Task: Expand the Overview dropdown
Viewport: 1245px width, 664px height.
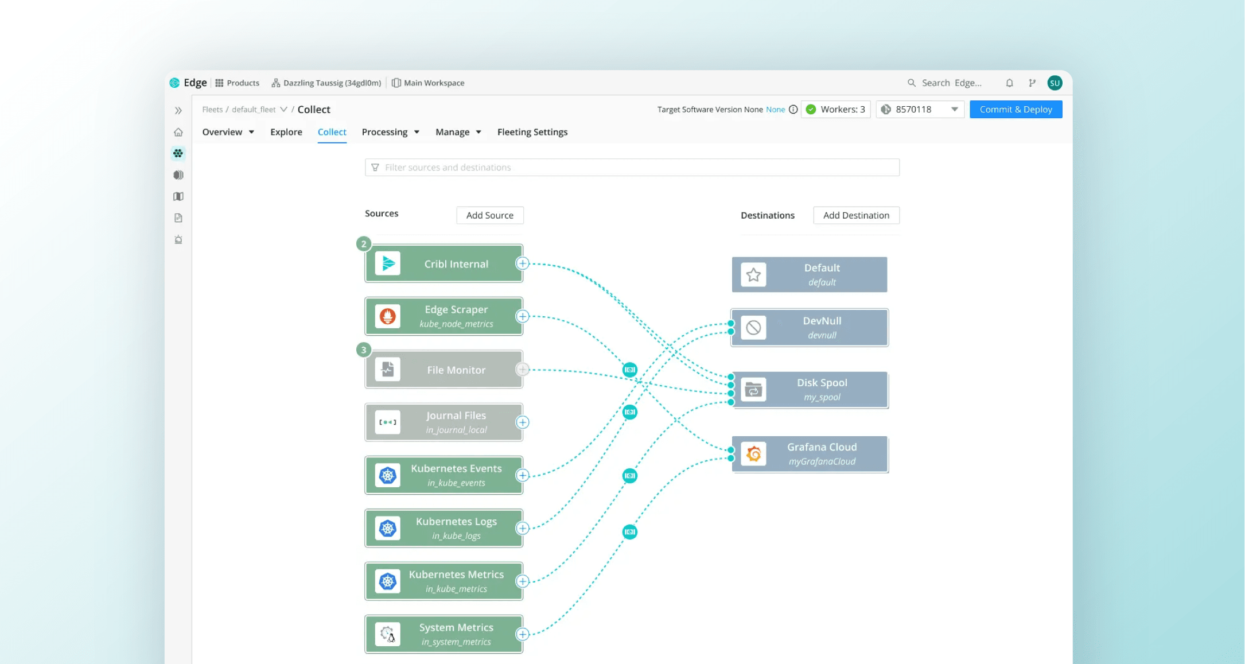Action: [228, 132]
